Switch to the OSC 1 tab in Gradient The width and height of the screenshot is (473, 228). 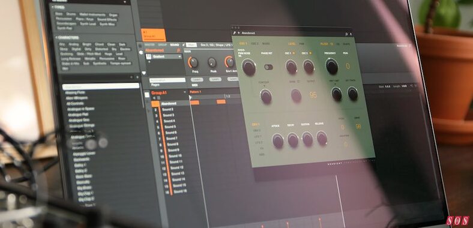pos(243,44)
